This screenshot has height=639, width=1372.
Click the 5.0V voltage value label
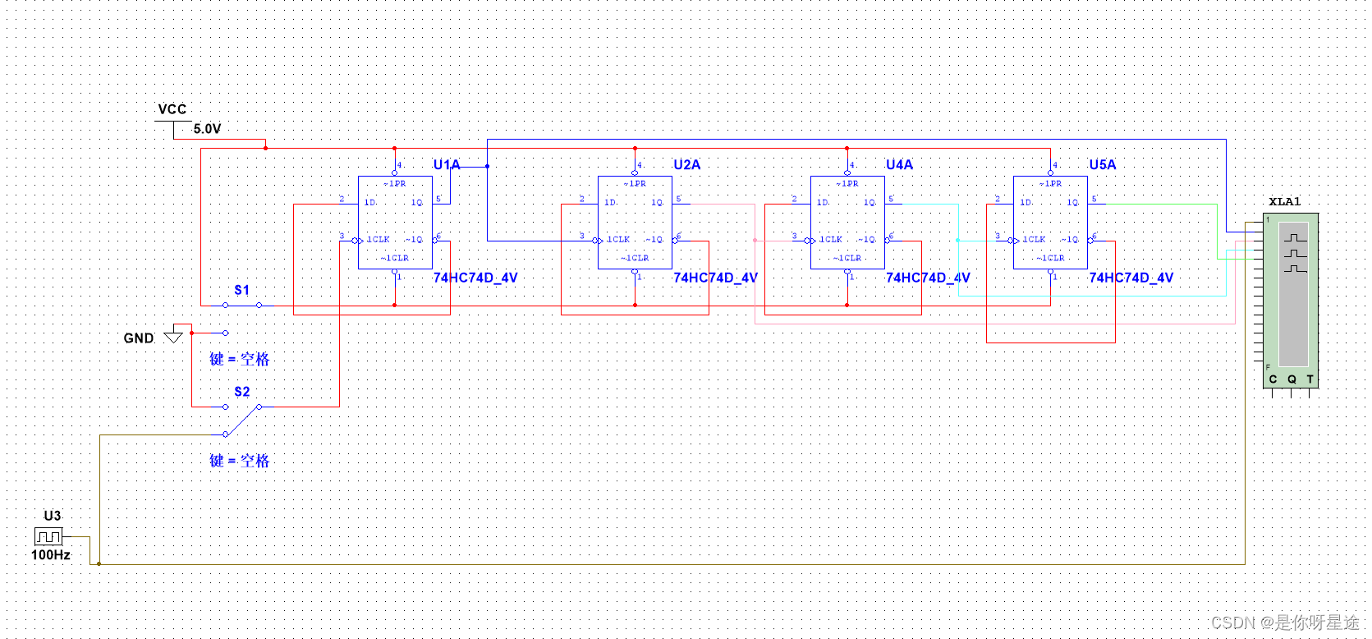tap(207, 129)
